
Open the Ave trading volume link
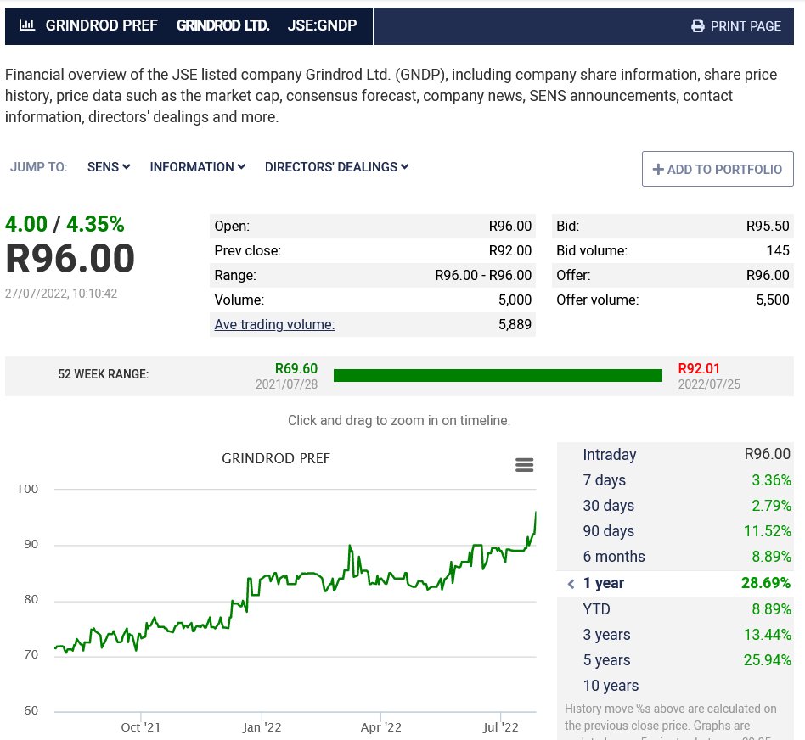click(274, 324)
